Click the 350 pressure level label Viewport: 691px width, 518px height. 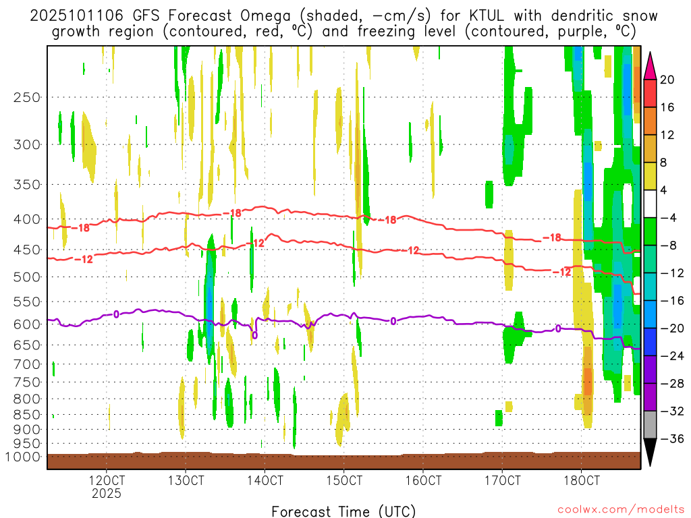(27, 185)
